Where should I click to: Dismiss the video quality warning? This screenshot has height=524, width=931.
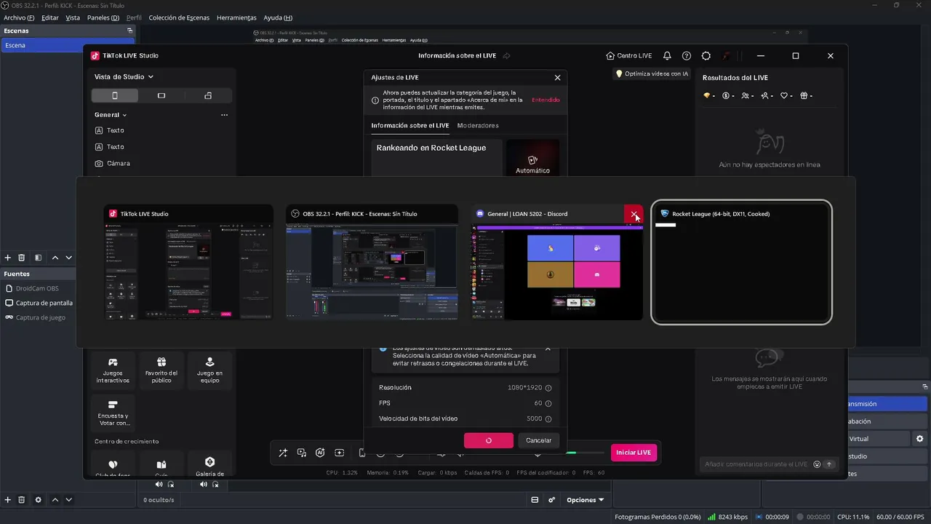548,350
